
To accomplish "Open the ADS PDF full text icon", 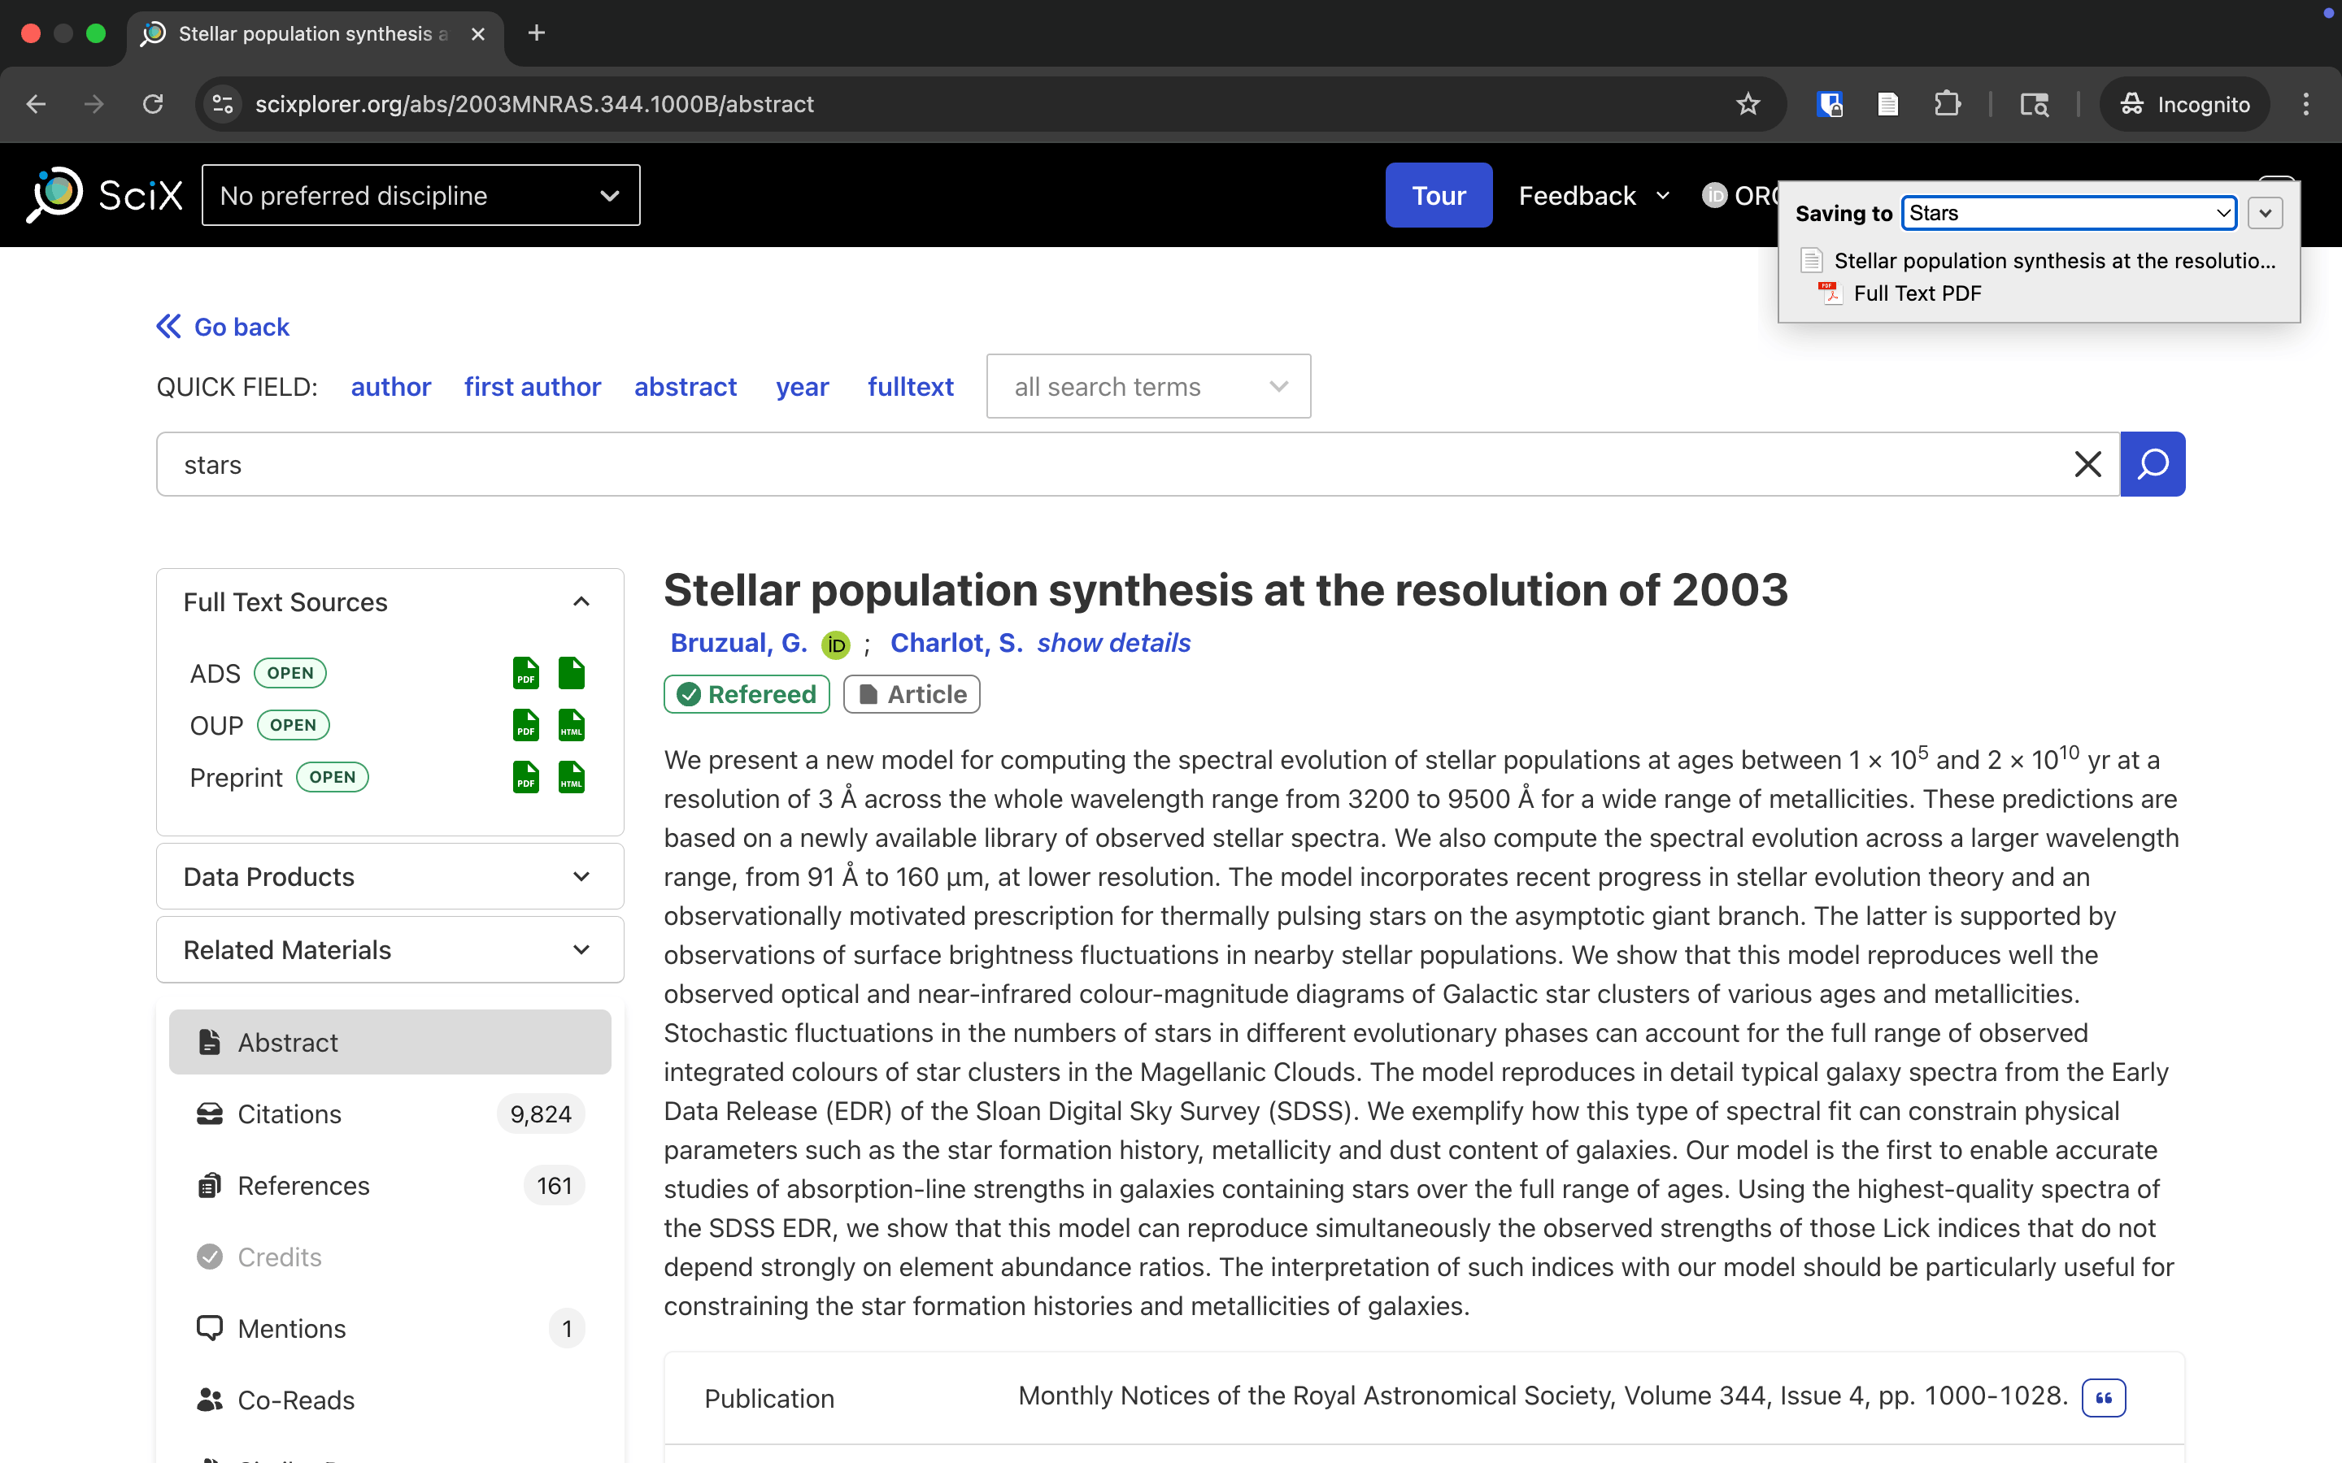I will (x=525, y=672).
